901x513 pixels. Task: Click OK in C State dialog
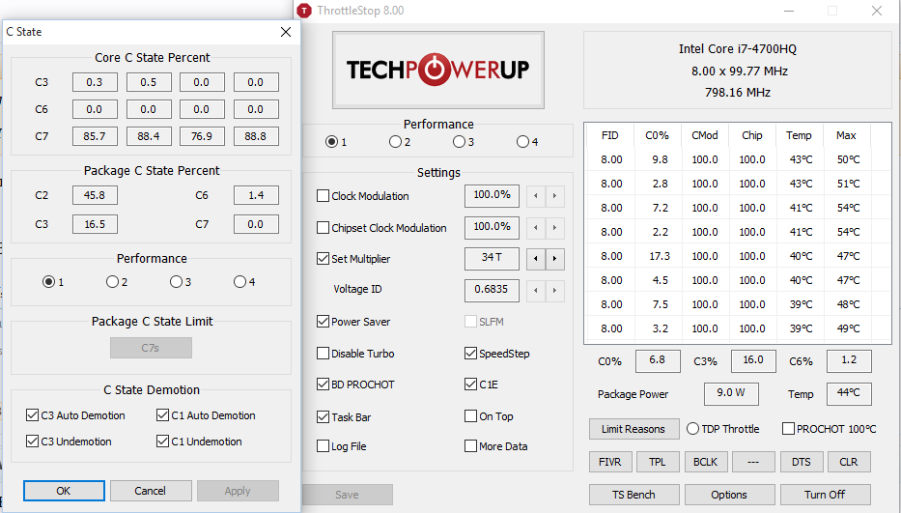64,491
